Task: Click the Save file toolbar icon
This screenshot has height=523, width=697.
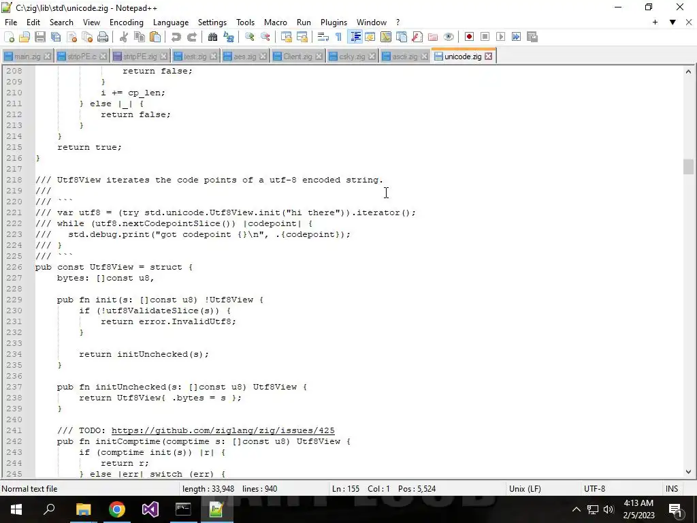Action: (x=40, y=37)
